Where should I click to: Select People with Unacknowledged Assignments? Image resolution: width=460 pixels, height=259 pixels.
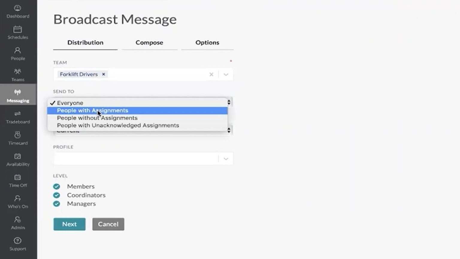(118, 126)
